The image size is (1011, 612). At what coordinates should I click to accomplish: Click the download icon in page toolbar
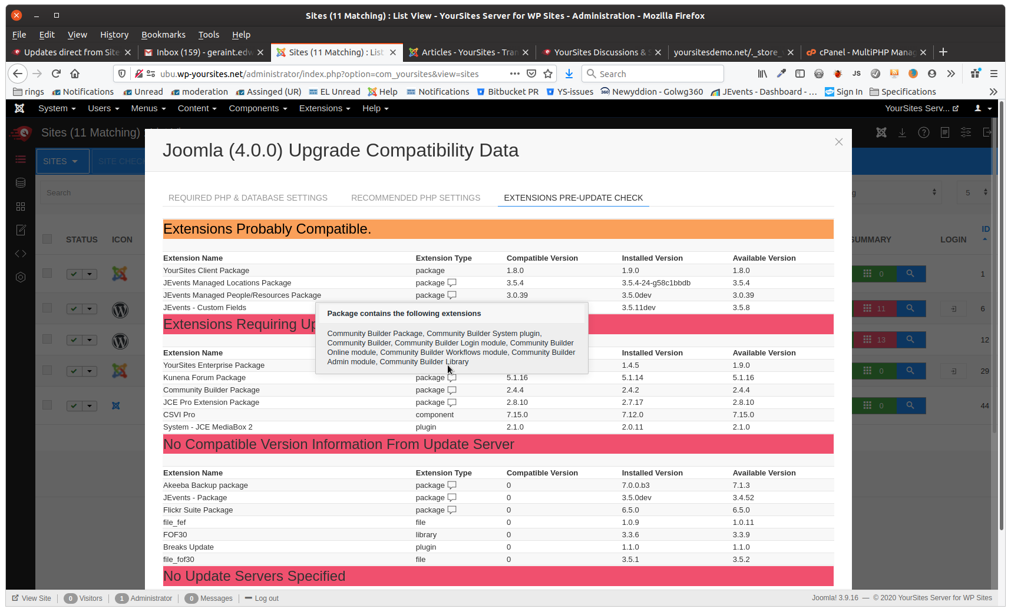[x=902, y=132]
